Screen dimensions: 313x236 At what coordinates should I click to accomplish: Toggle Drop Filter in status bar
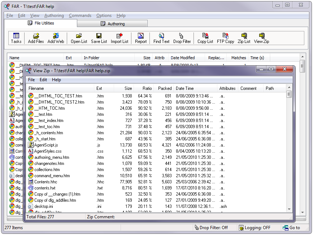tap(211, 228)
